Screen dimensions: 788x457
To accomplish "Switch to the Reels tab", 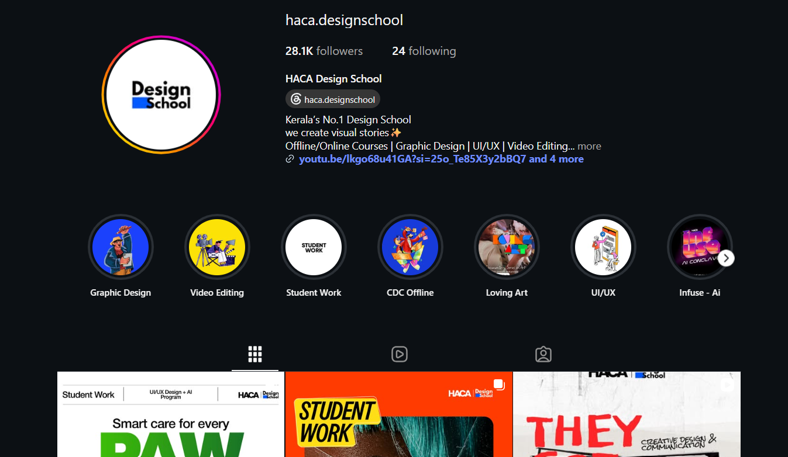I will tap(400, 354).
